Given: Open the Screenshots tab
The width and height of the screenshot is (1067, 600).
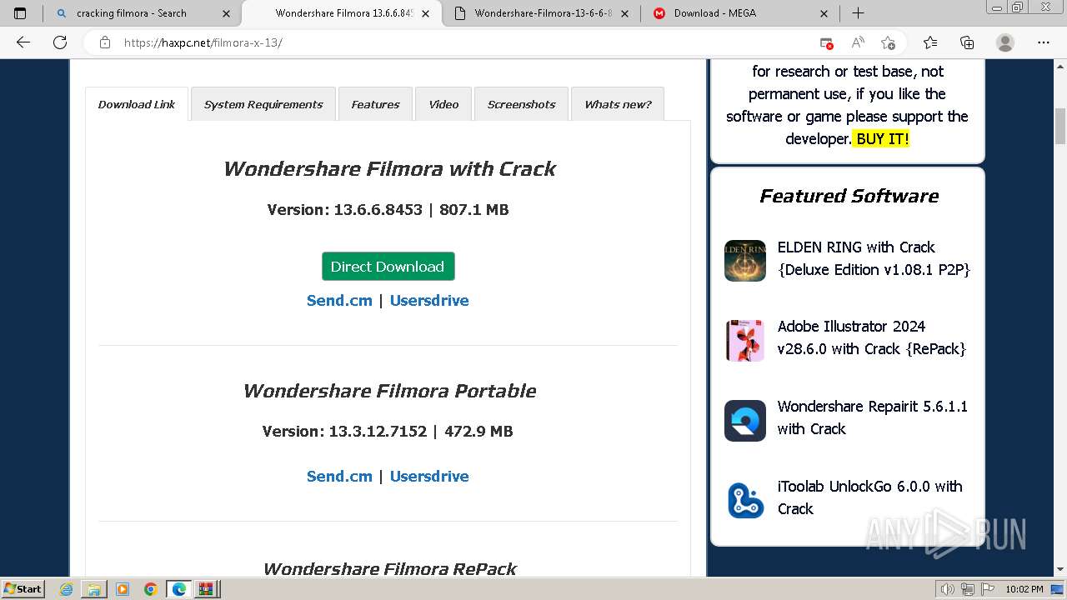Looking at the screenshot, I should coord(521,104).
